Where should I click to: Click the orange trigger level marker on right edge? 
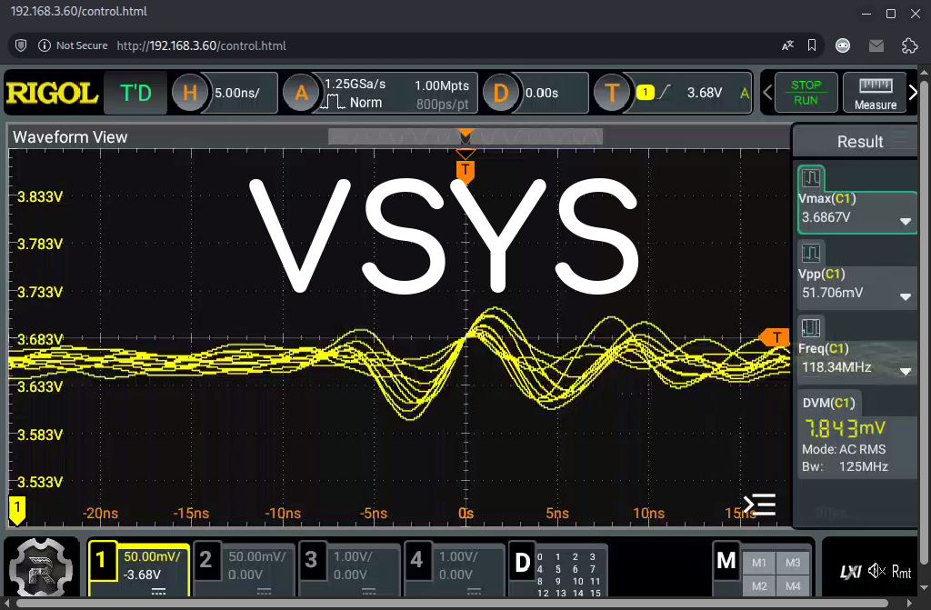775,337
